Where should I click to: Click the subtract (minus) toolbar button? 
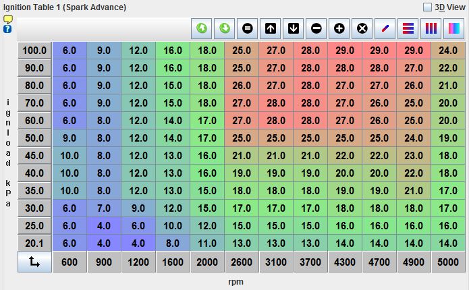[x=316, y=28]
